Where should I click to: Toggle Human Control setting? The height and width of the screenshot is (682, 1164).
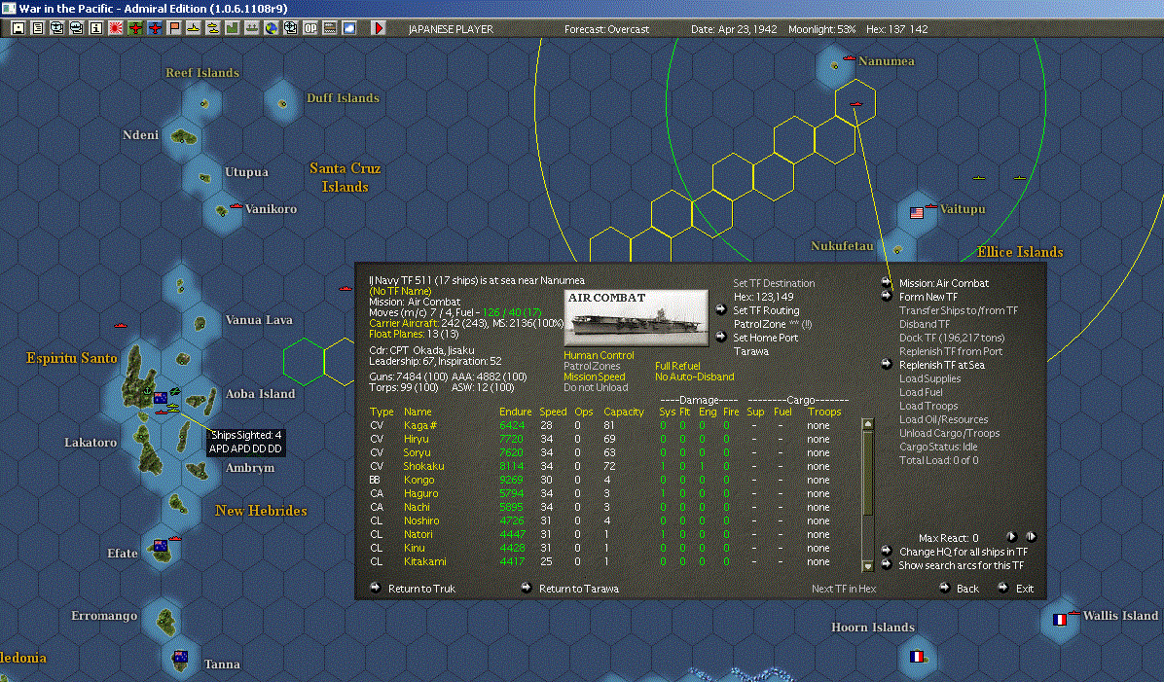[x=599, y=355]
